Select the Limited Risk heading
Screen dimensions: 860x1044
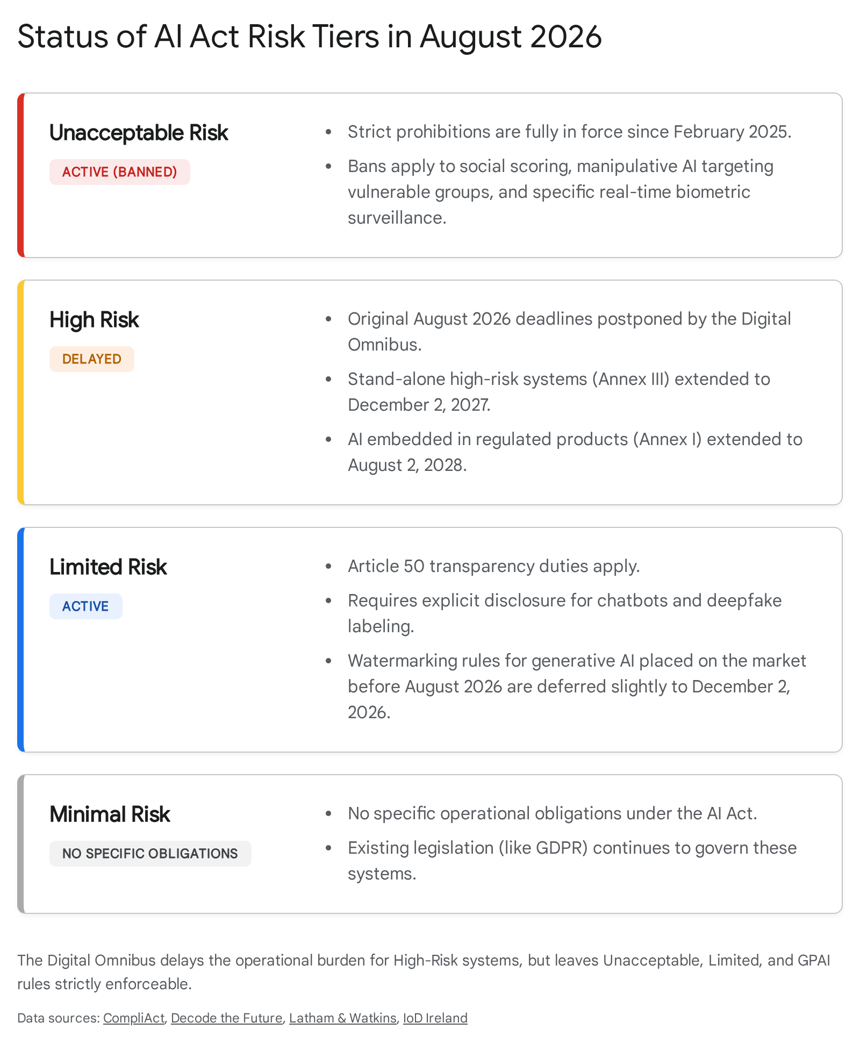click(108, 567)
